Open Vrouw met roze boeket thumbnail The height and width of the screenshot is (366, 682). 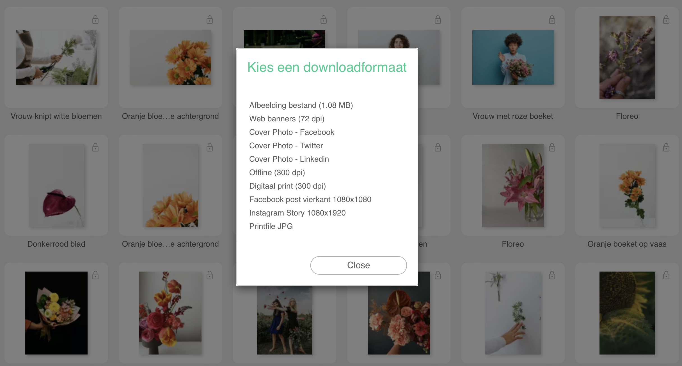tap(513, 57)
